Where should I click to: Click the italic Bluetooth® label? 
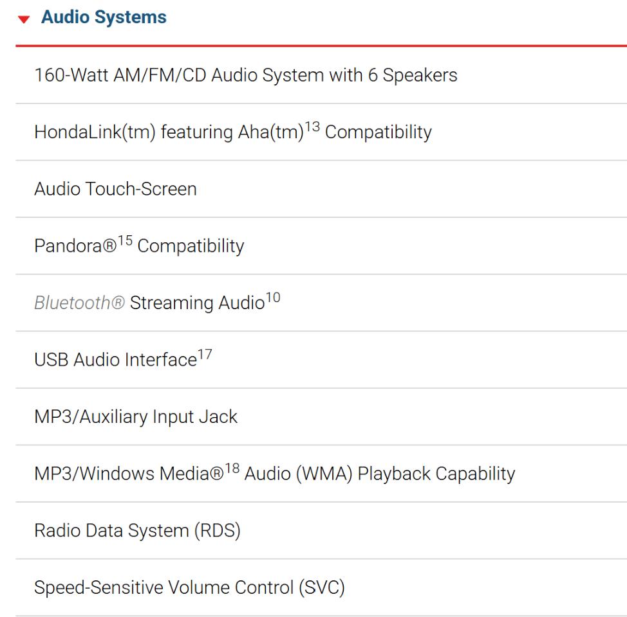pos(80,303)
